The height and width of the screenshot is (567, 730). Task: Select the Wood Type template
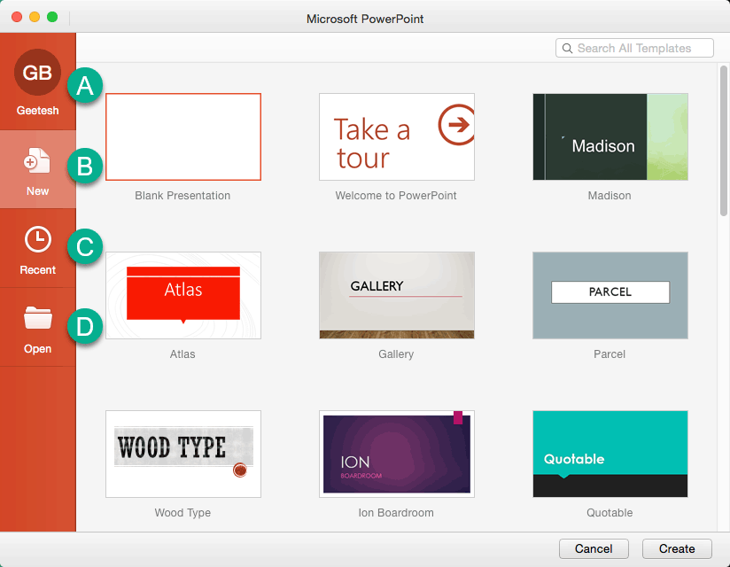point(182,454)
